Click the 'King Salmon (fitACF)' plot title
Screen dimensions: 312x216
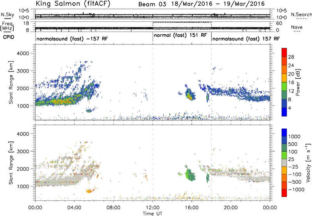[x=73, y=4]
